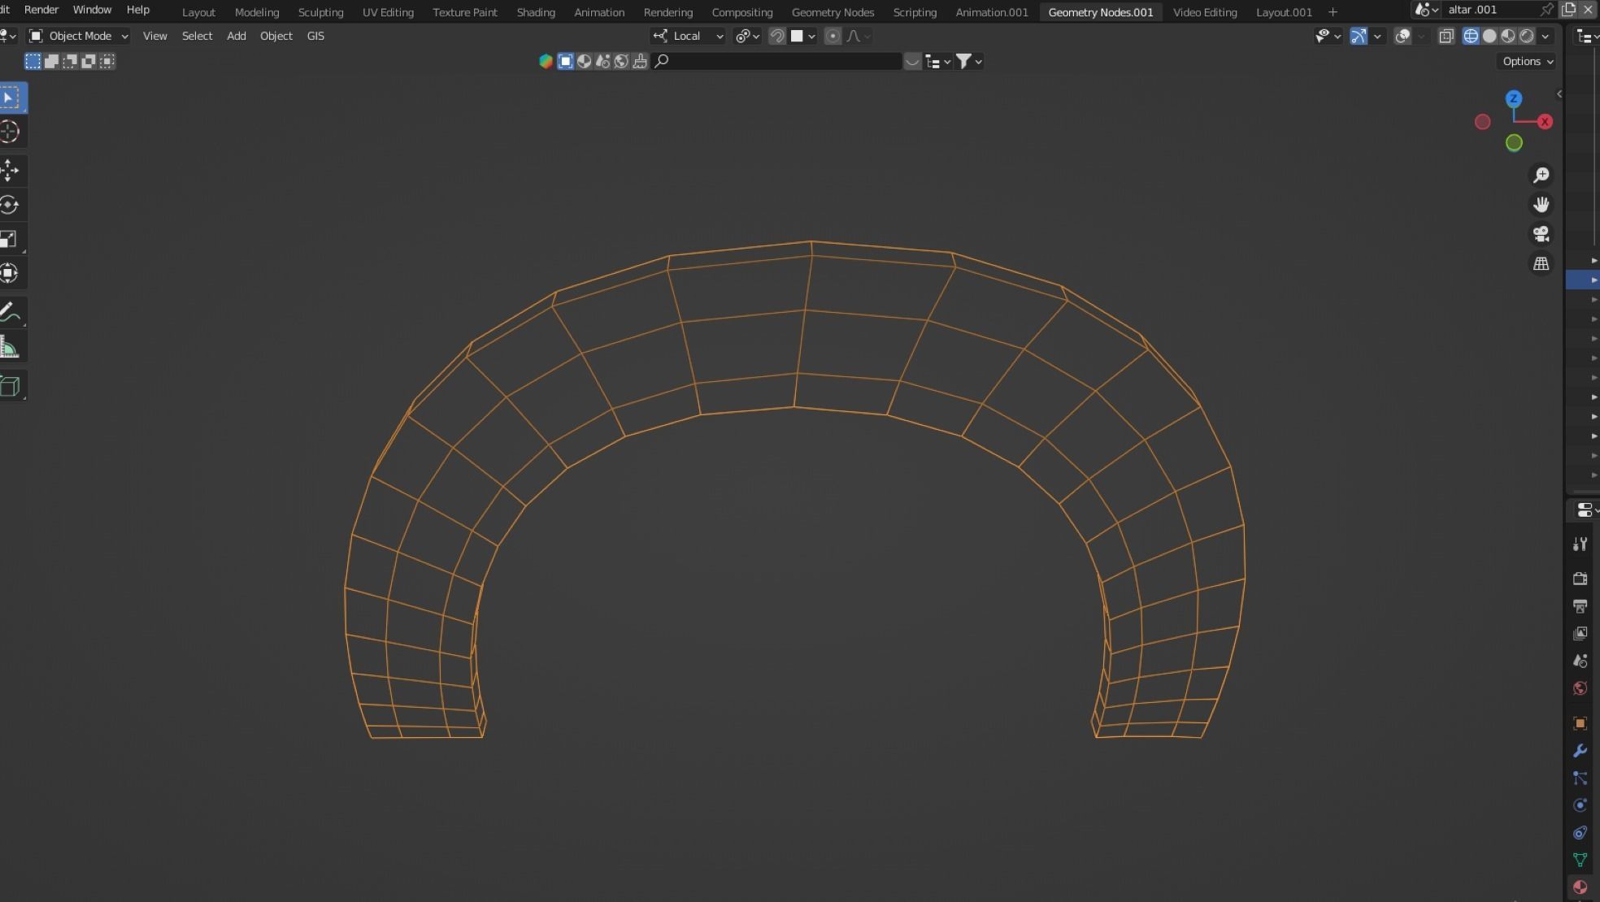
Task: Click the Add Cube tool
Action: coord(10,386)
